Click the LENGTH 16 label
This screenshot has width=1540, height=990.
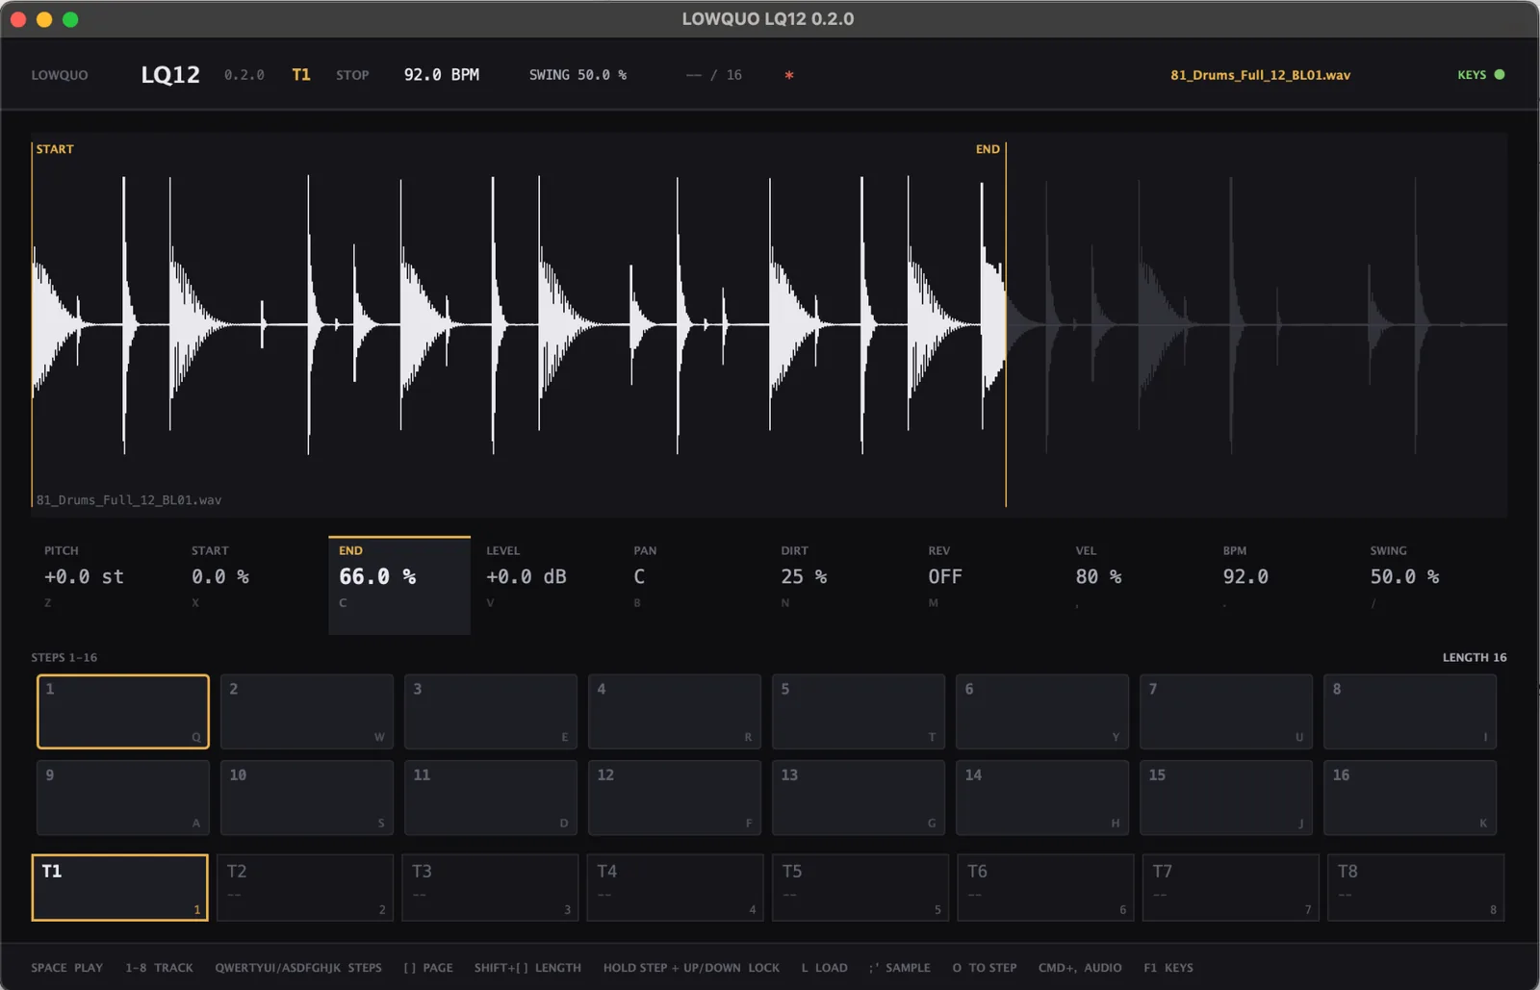[x=1475, y=657]
